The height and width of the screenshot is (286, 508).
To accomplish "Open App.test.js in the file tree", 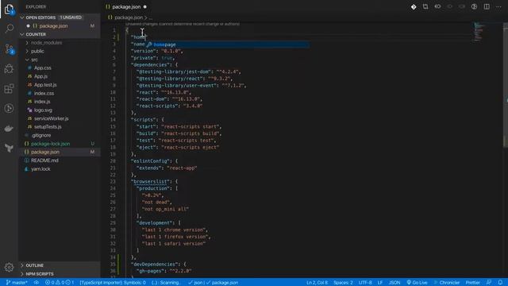I will pyautogui.click(x=45, y=85).
